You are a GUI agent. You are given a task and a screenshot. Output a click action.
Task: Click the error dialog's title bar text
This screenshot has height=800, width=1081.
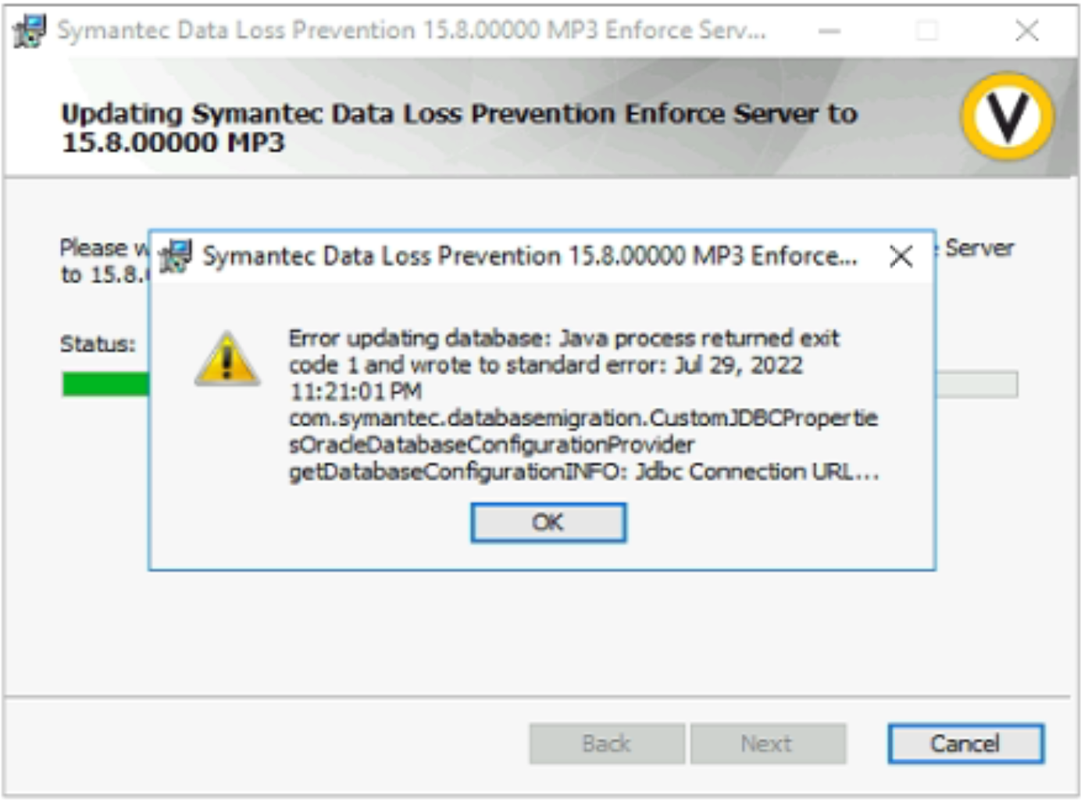pos(529,256)
